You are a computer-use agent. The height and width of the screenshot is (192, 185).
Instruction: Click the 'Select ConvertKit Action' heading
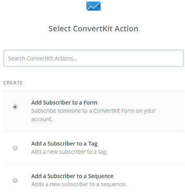click(93, 29)
